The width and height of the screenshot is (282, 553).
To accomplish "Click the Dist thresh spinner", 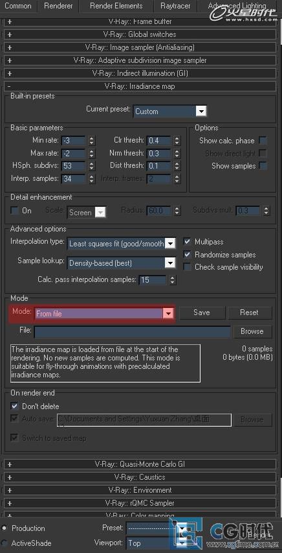I will pyautogui.click(x=177, y=166).
